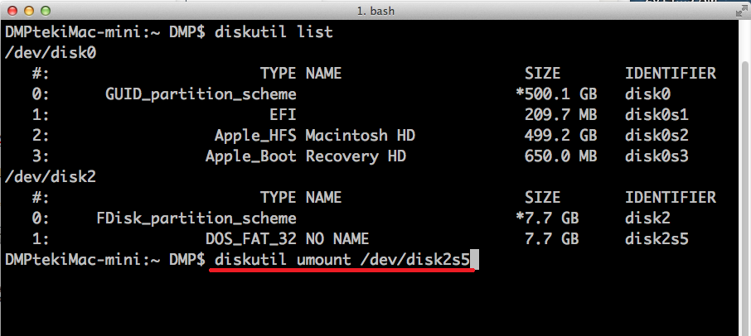Click the underlined 'umount' word in command

(324, 260)
